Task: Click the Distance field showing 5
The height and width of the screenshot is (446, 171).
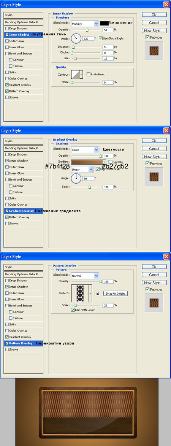Action: tap(108, 47)
